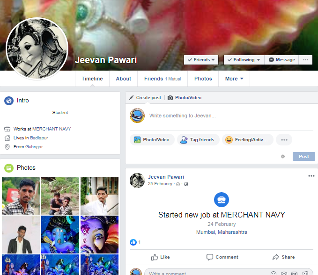Click the post composer settings gear icon
Image resolution: width=318 pixels, height=275 pixels.
pyautogui.click(x=283, y=156)
